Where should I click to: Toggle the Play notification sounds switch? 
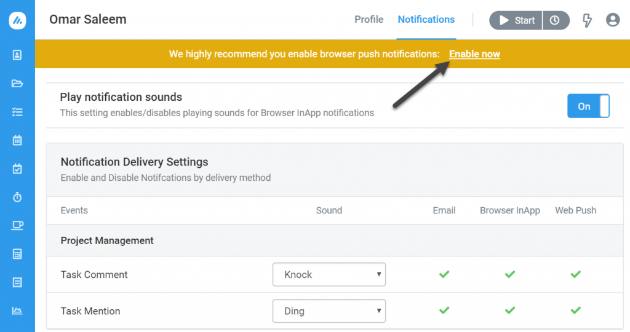pyautogui.click(x=588, y=106)
